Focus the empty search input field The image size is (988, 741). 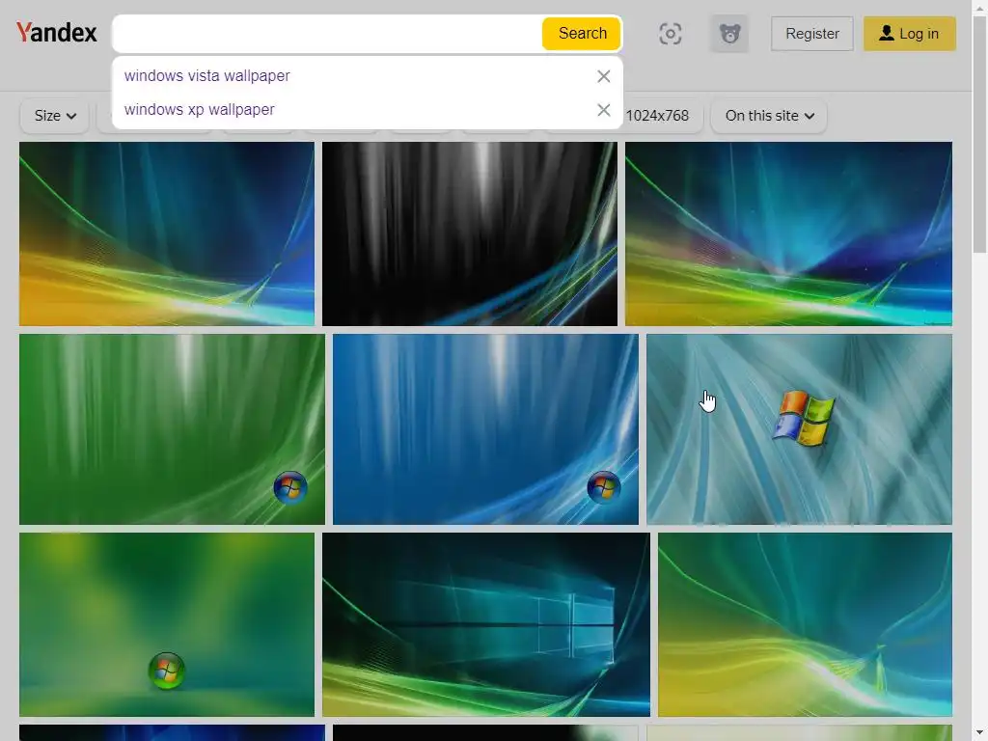(327, 34)
